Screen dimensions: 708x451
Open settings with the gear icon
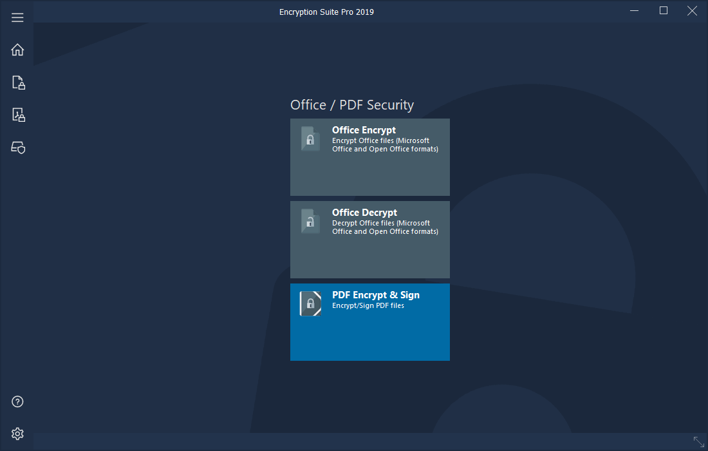(17, 434)
